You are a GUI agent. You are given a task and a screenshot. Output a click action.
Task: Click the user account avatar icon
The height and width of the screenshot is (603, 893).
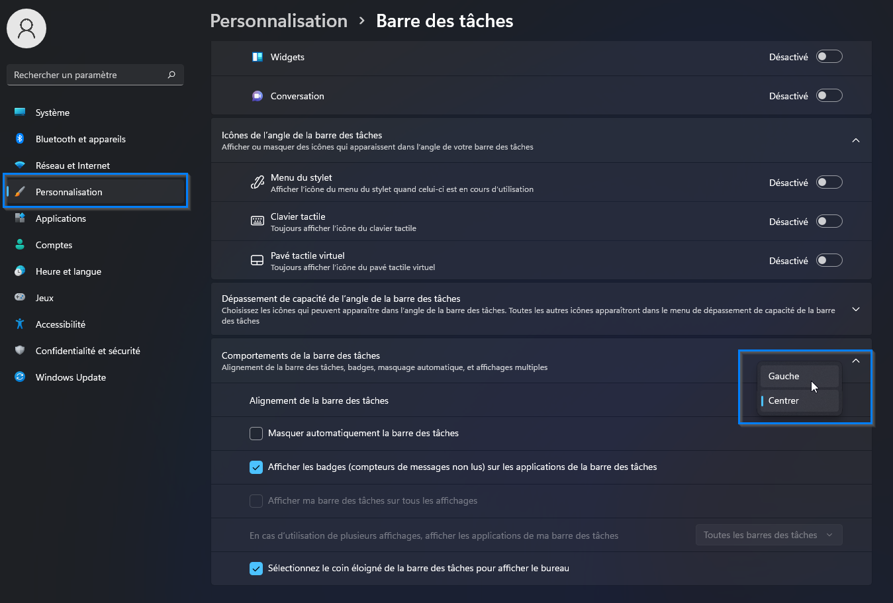26,28
